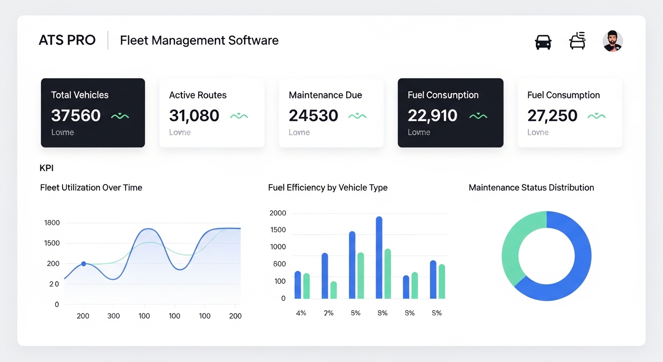Viewport: 663px width, 362px height.
Task: Click the trend icon on Active Routes card
Action: tap(239, 116)
